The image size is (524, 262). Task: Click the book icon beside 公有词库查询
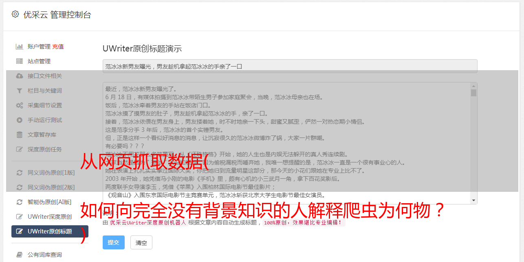[19, 255]
